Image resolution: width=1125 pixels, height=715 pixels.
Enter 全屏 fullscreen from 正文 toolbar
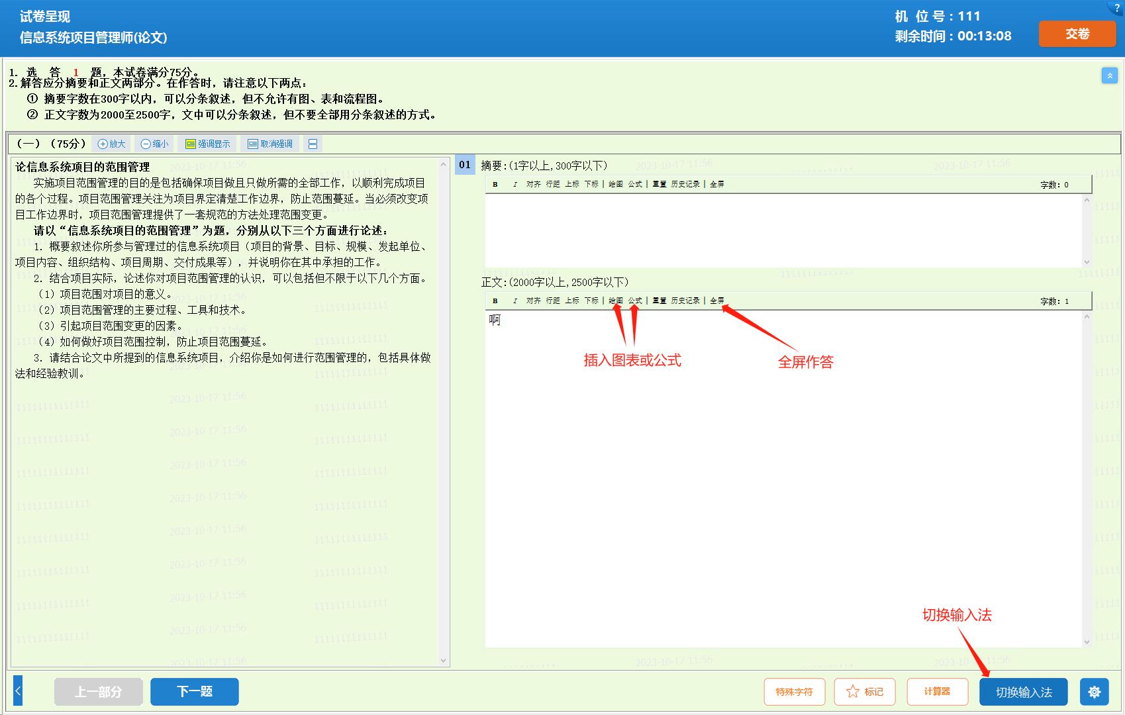(717, 301)
